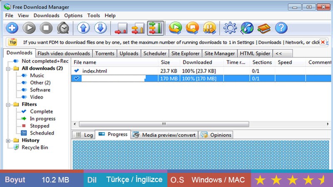Move download down with down arrow
Image resolution: width=333 pixels, height=187 pixels.
coord(100,28)
